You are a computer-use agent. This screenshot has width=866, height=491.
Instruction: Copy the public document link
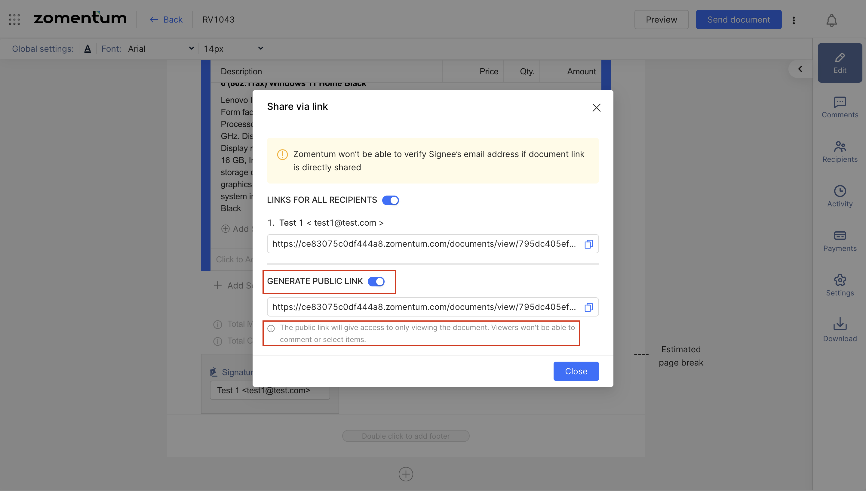tap(588, 307)
